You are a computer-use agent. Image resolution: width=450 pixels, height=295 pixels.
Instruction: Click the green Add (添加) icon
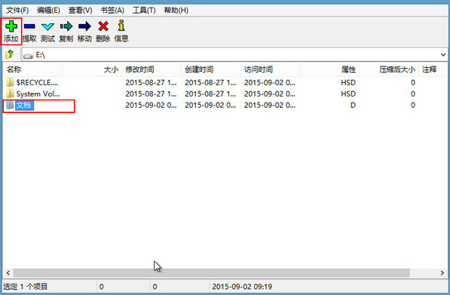11,26
